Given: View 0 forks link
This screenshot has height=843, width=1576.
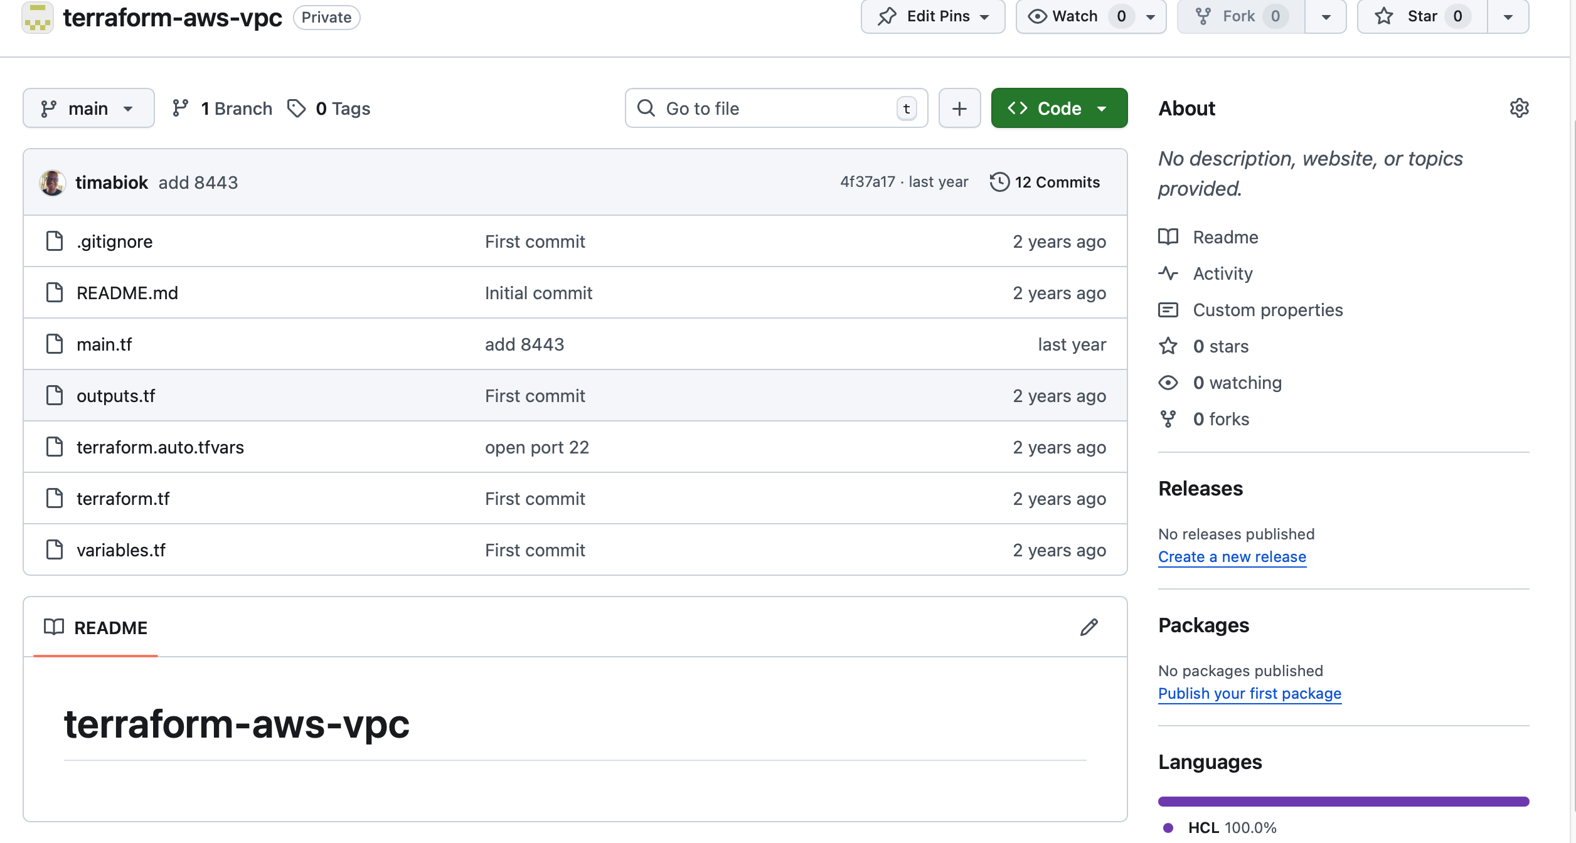Looking at the screenshot, I should click(1204, 419).
